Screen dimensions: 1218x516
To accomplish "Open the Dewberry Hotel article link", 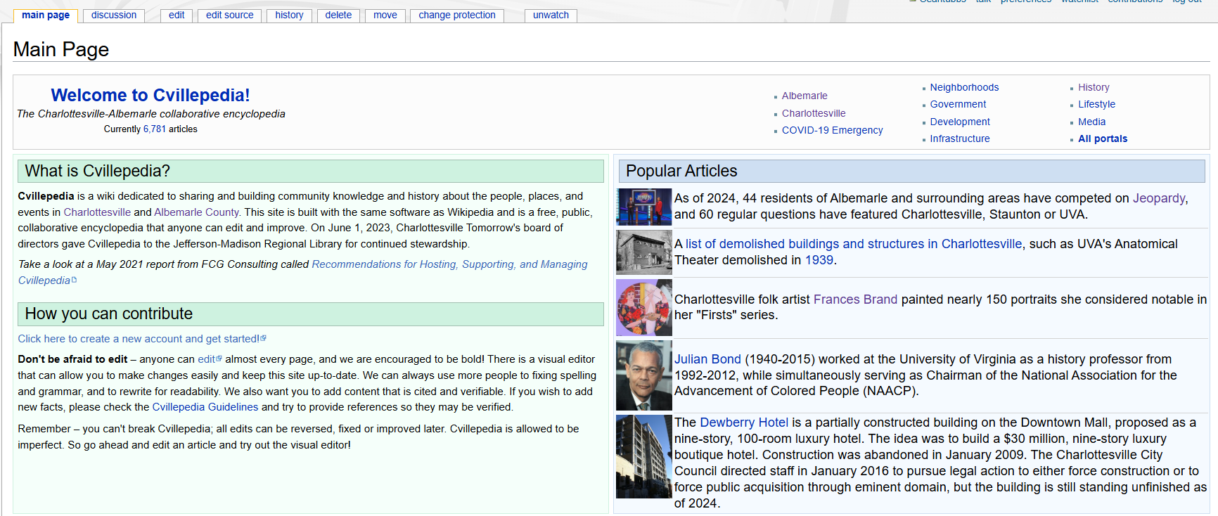I will 744,423.
